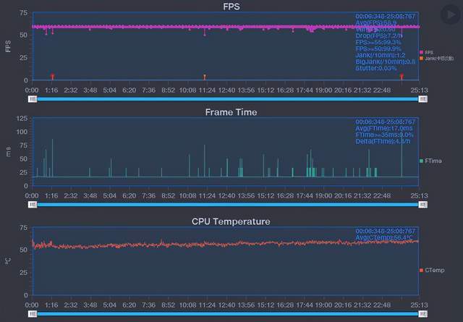Click the Avg(CTemp) statistic text
The height and width of the screenshot is (322, 463).
(x=384, y=237)
